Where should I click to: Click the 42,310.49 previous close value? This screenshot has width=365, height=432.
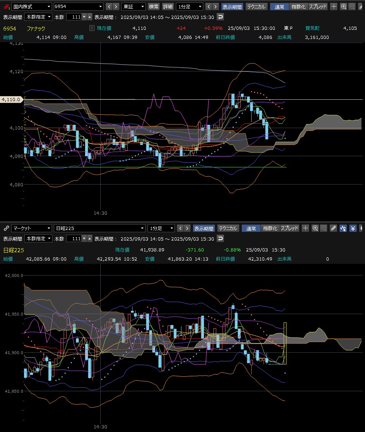(260, 259)
